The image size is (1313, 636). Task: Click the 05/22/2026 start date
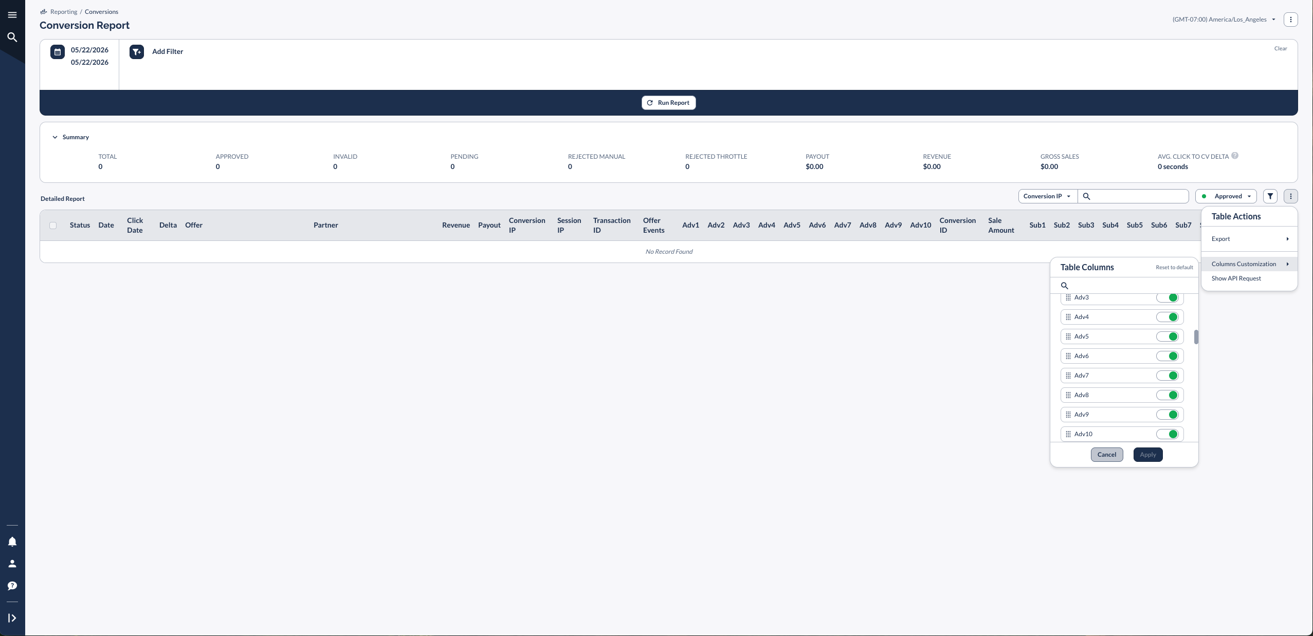(x=89, y=50)
